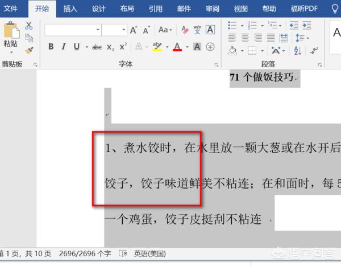Apply yellow text highlight color

(157, 47)
